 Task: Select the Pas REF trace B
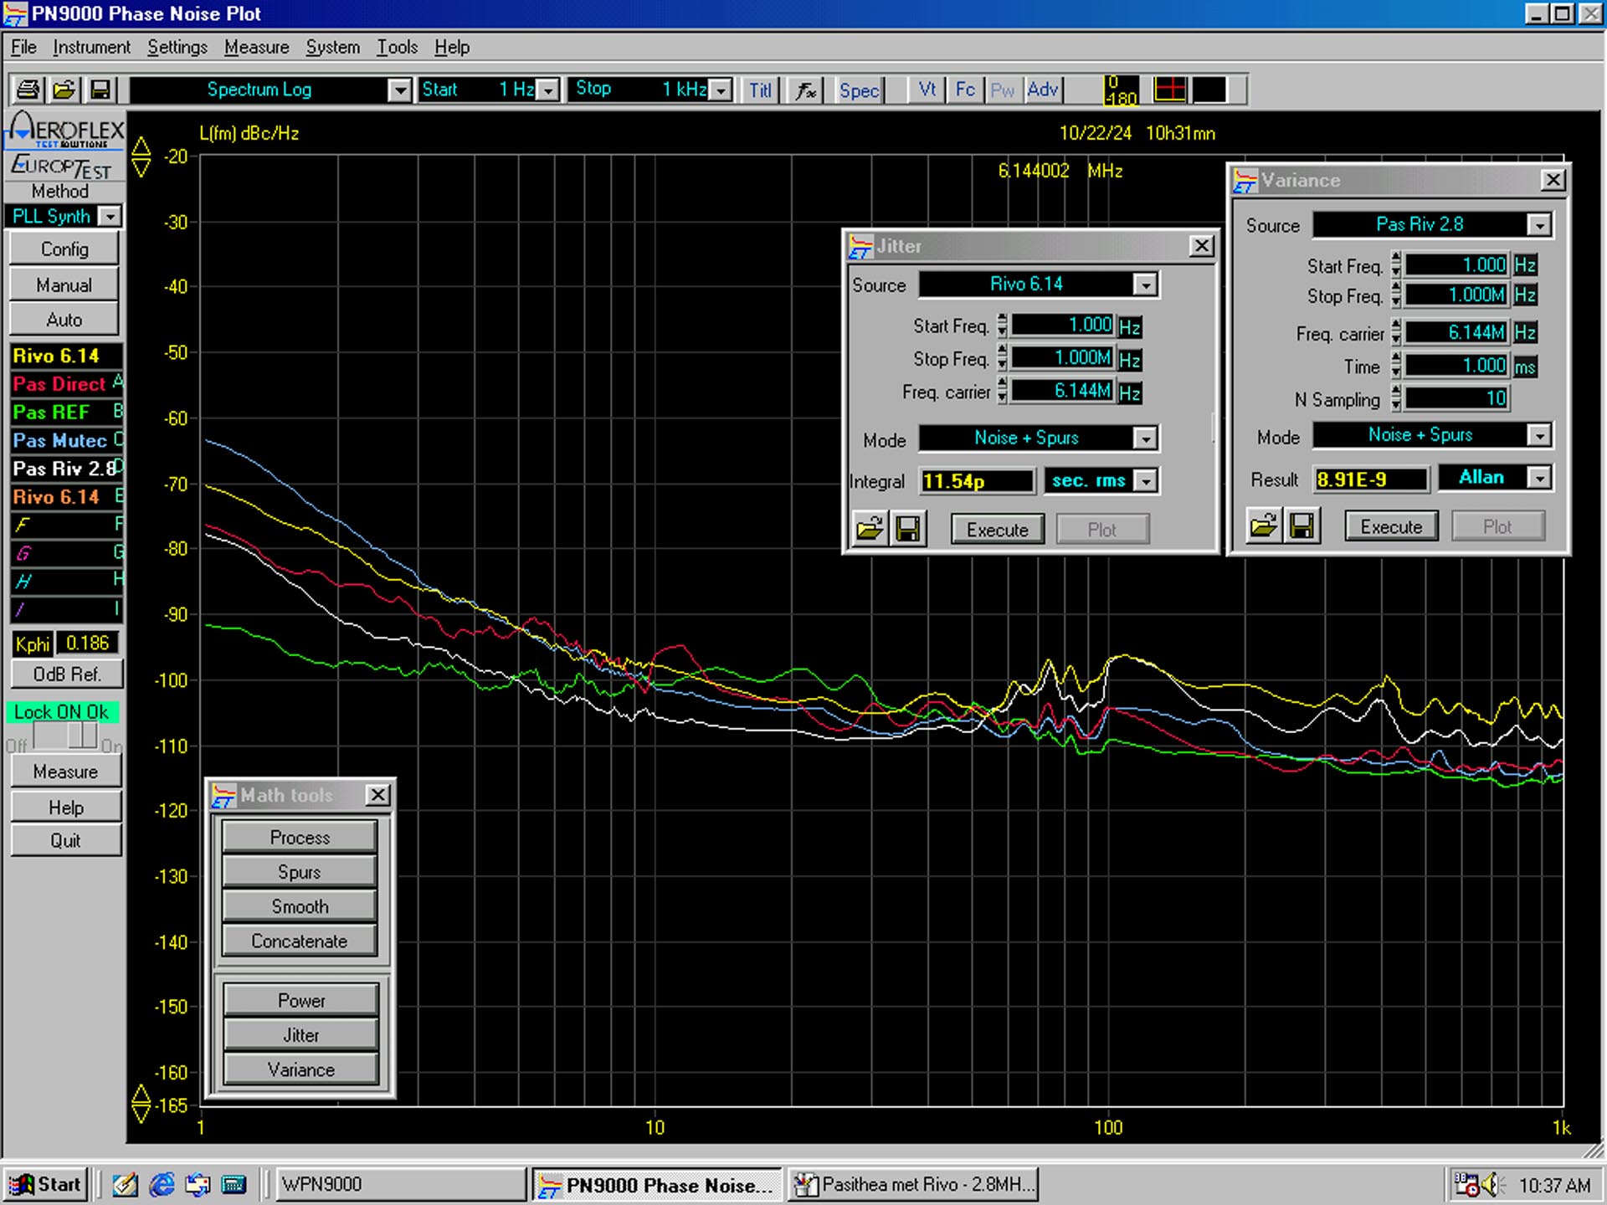(x=66, y=413)
